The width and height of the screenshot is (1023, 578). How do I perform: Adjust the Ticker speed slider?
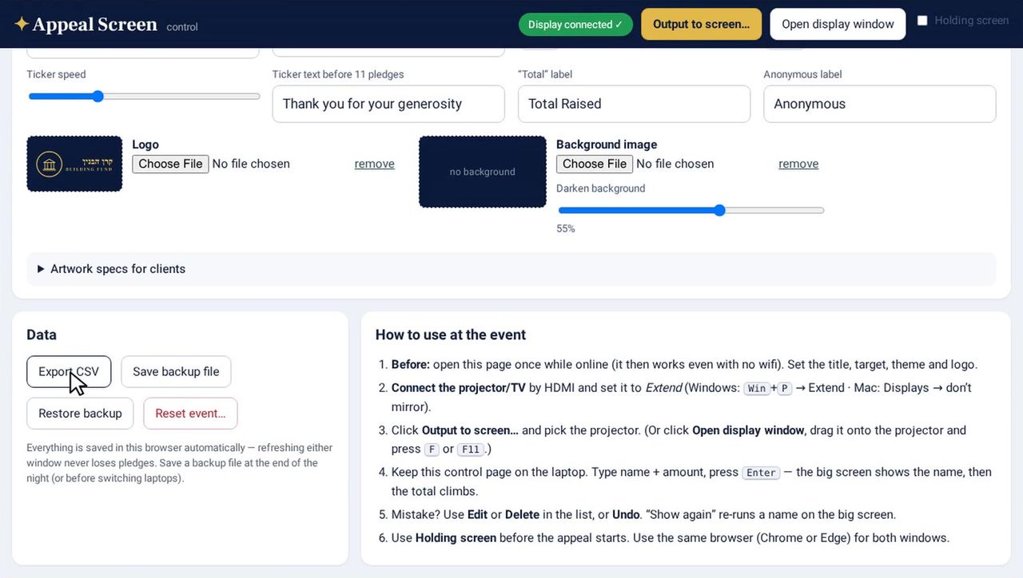pos(144,97)
